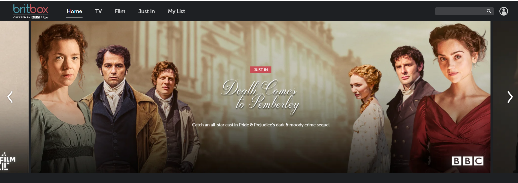This screenshot has height=183, width=518.
Task: Open Death Comes to Pemberley title
Action: tap(261, 97)
